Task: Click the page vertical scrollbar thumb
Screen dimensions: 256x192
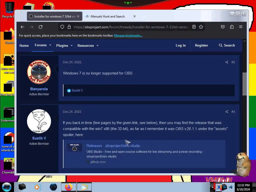Action: 244,84
